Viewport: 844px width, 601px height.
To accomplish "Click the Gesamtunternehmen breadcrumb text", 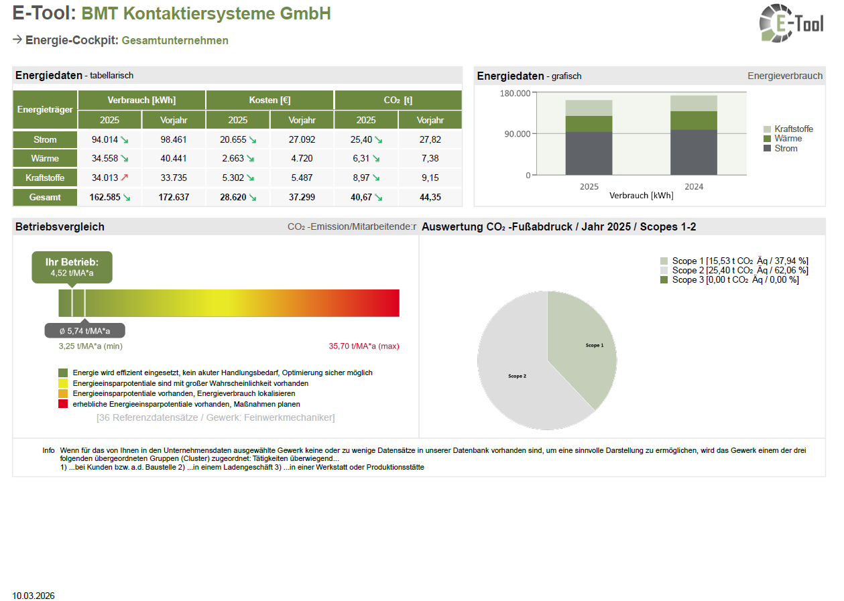I will (x=175, y=40).
